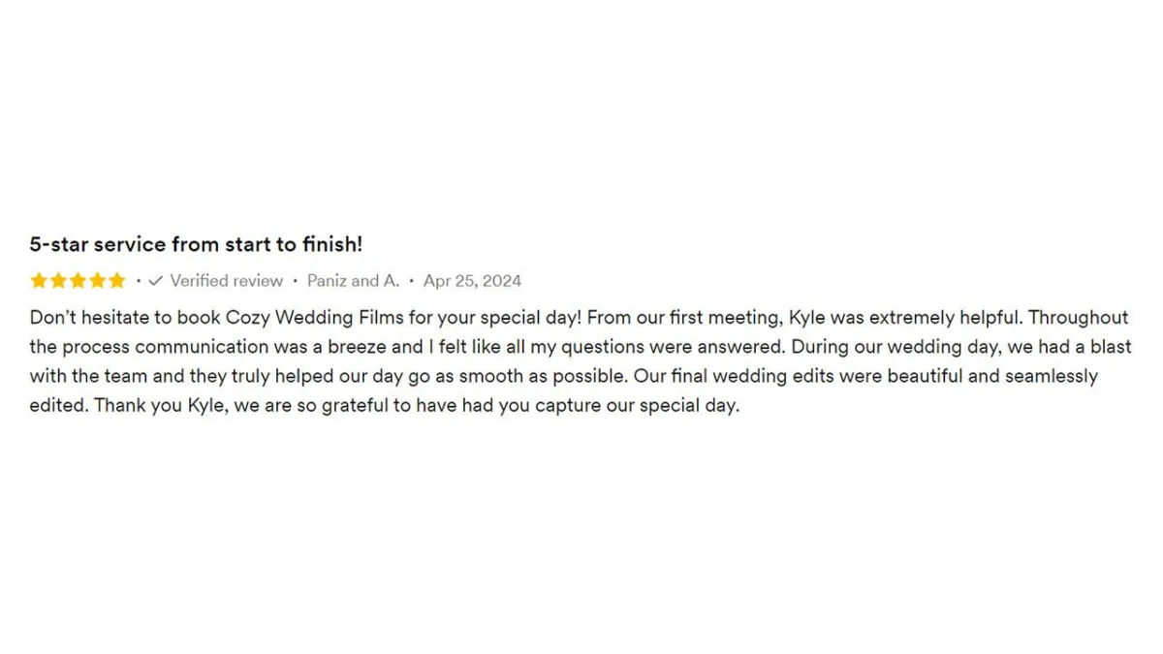Click the verified checkmark icon
1163x654 pixels.
pos(156,281)
